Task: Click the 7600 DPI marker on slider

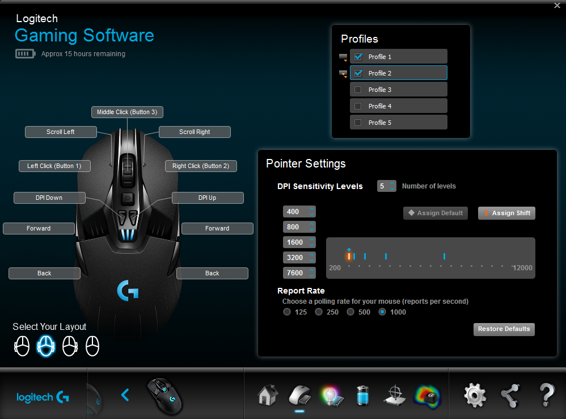Action: point(444,257)
